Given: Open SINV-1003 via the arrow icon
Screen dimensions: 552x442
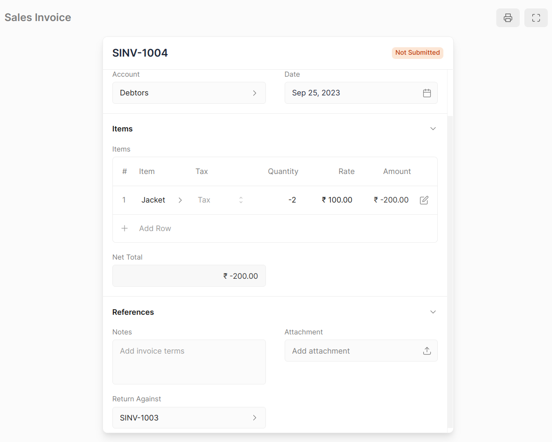Looking at the screenshot, I should (254, 418).
